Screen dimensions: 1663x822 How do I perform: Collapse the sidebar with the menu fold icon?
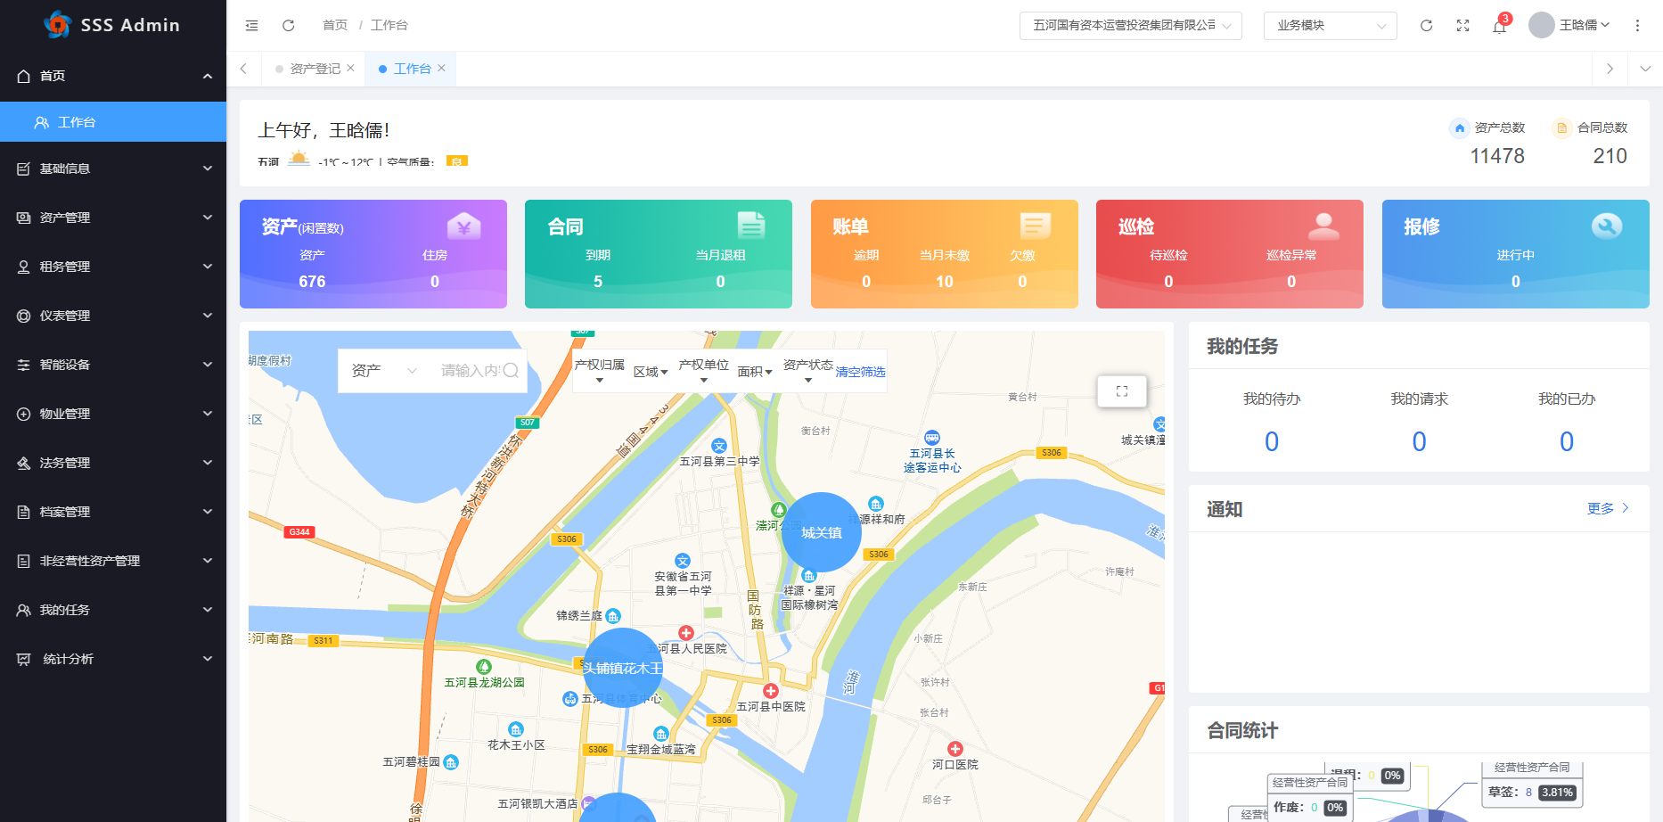(251, 26)
